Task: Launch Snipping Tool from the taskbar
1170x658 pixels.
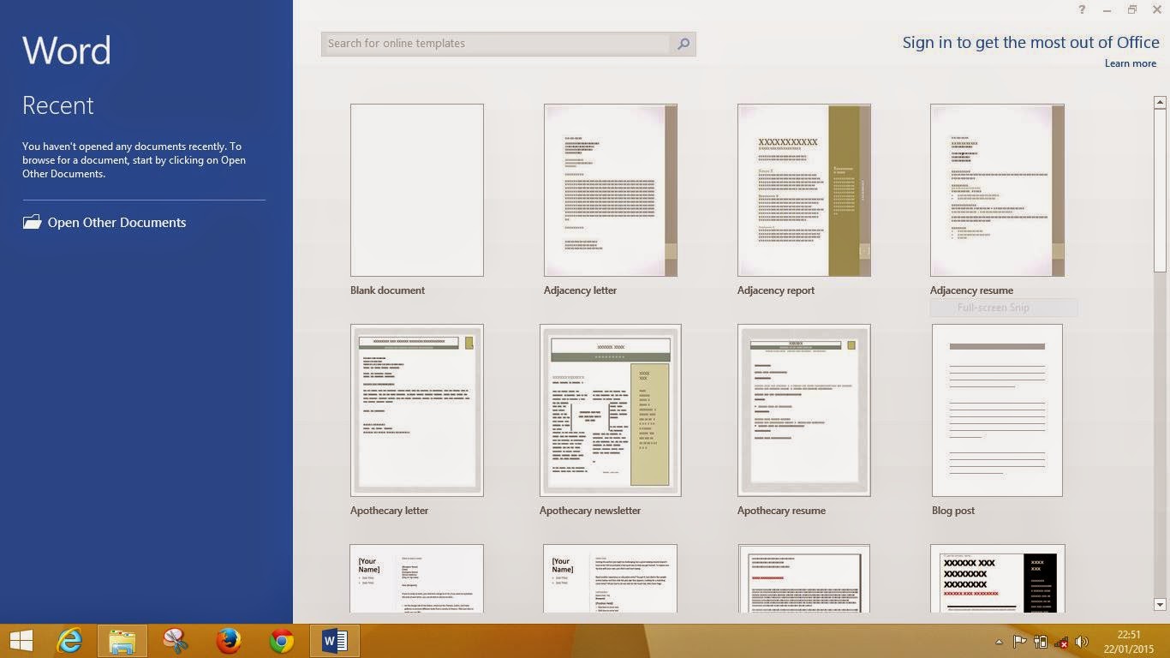Action: 176,641
